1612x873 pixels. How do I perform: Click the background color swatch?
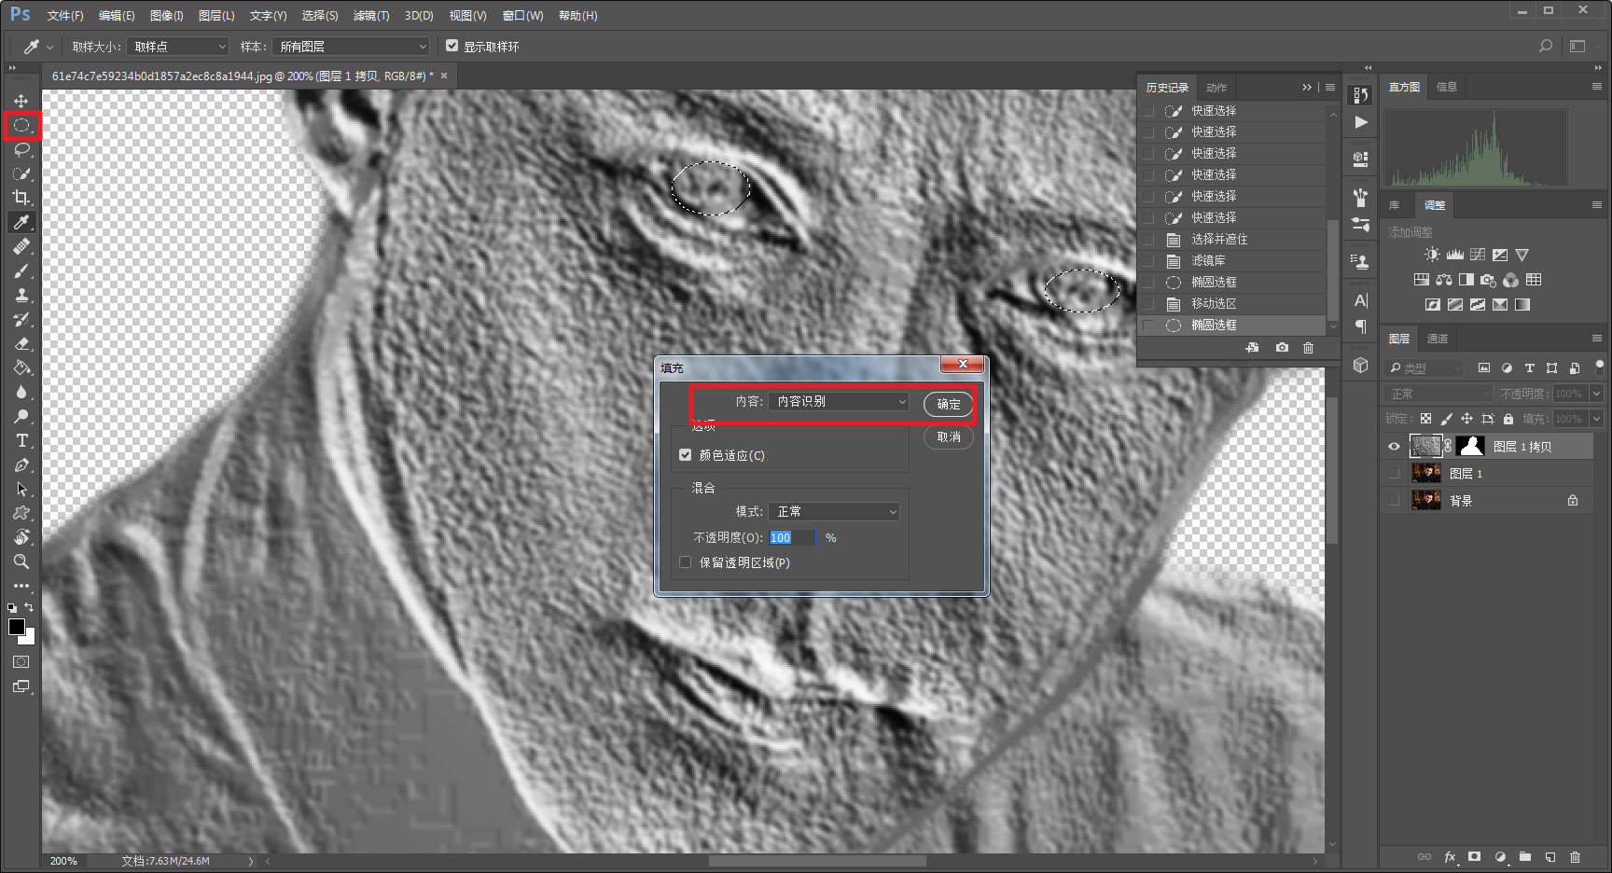[x=28, y=638]
